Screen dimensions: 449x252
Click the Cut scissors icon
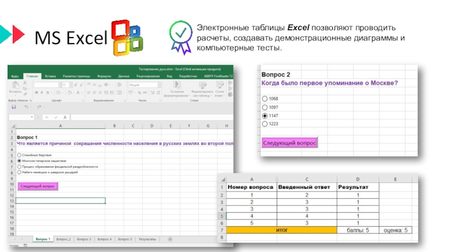[x=25, y=82]
